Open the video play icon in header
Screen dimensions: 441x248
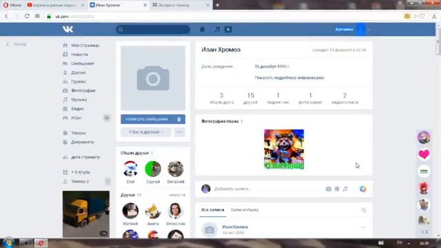[228, 29]
